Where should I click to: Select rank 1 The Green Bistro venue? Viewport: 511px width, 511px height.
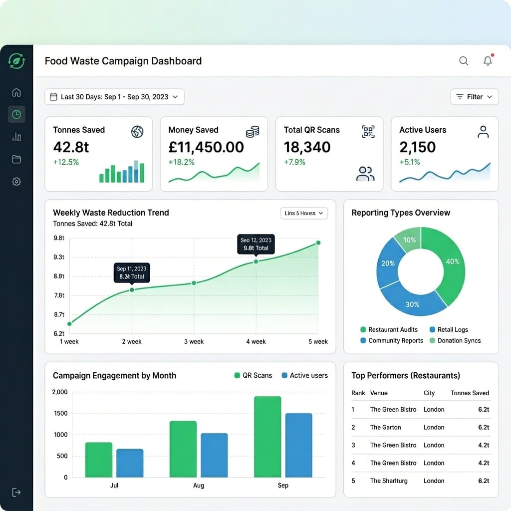point(393,409)
